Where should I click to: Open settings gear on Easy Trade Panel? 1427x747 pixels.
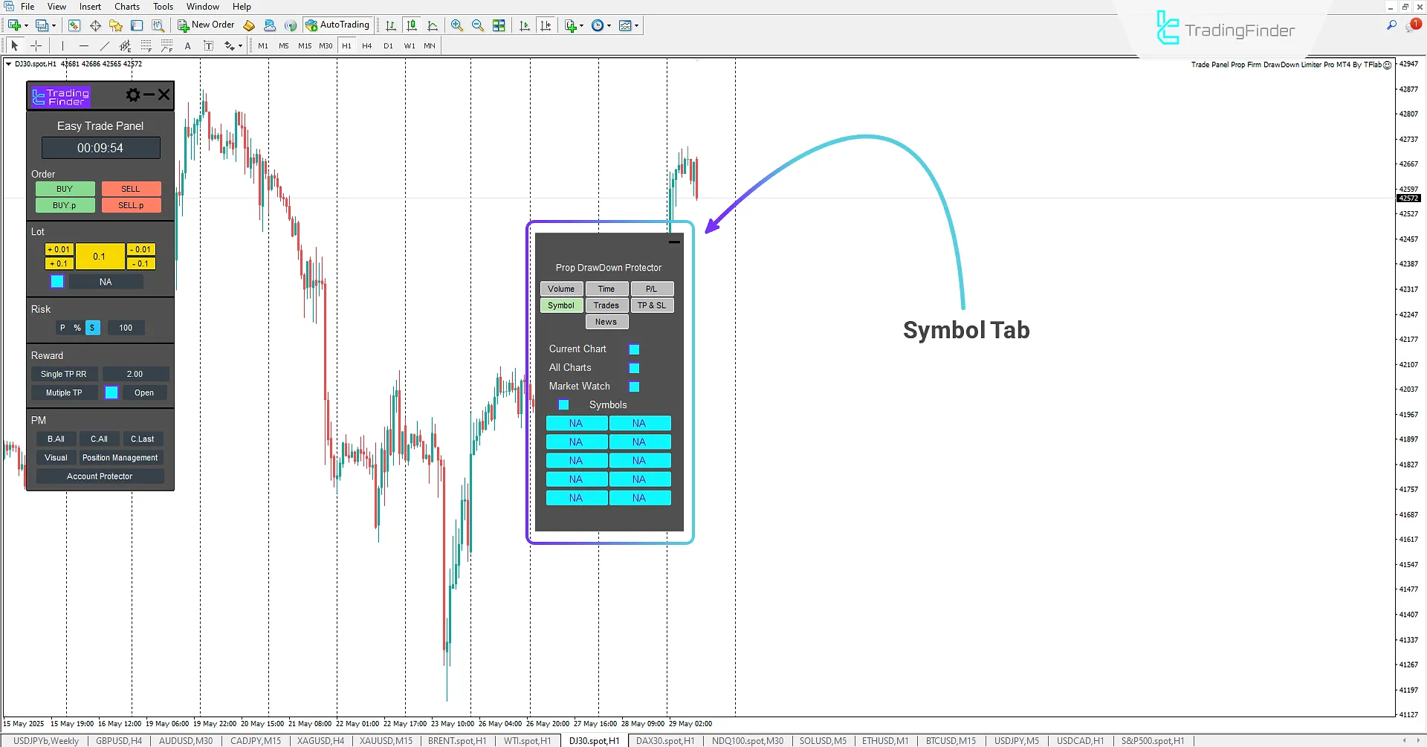click(x=133, y=95)
